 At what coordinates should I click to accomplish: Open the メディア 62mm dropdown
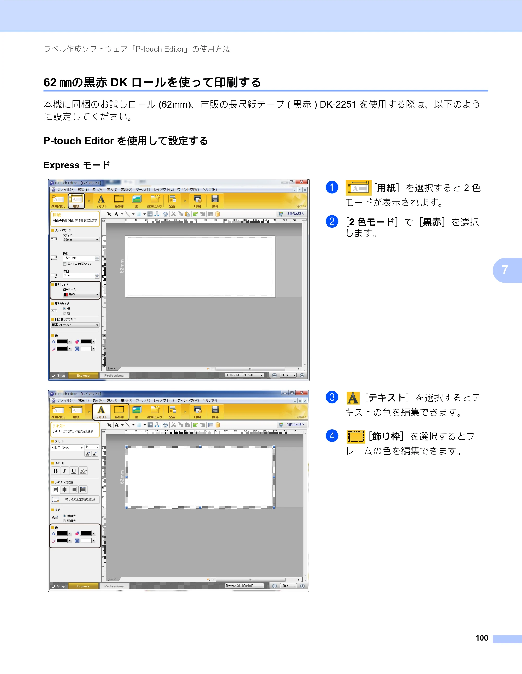[81, 239]
